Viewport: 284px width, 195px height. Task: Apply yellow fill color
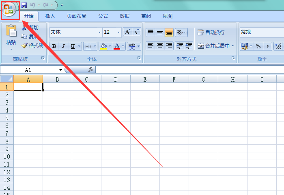(103, 46)
